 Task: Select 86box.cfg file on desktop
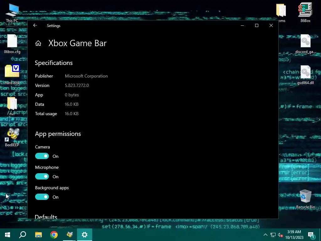[12, 44]
